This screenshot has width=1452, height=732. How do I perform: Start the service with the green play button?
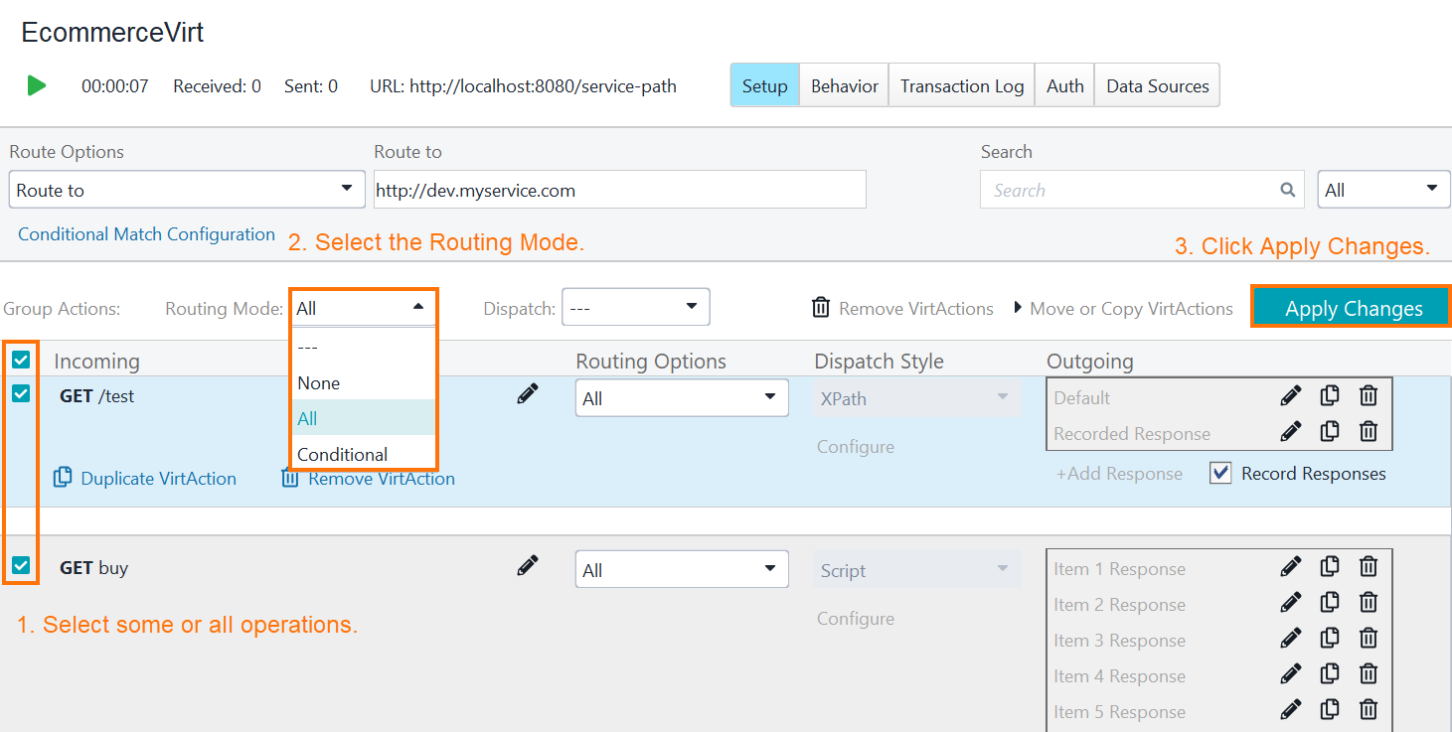pyautogui.click(x=37, y=85)
